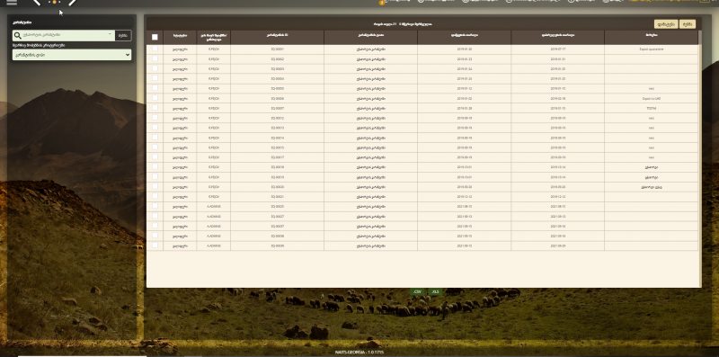Viewport: 719px width, 357px height.
Task: Click the end date 2019-02-18 cell
Action: coord(557,98)
